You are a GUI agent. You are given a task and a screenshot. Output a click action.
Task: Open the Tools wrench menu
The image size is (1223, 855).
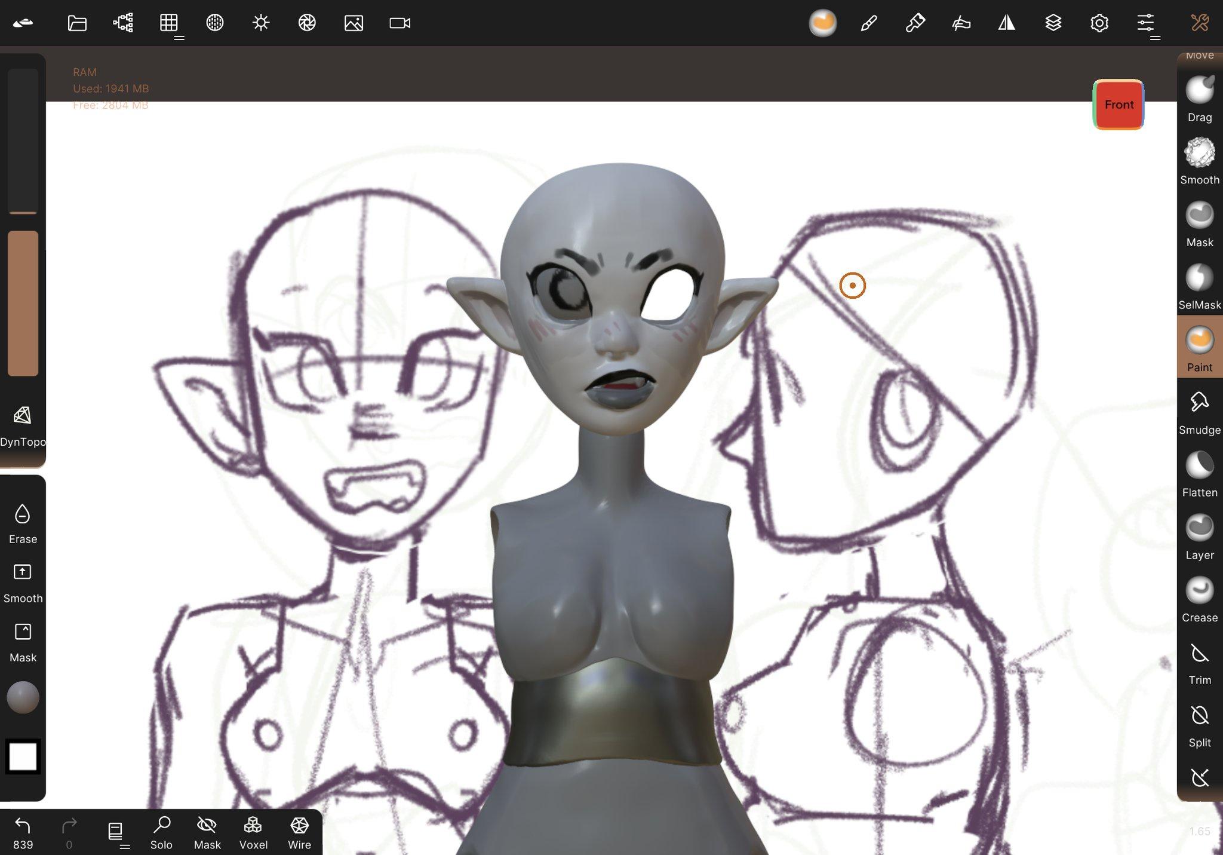pos(1200,23)
